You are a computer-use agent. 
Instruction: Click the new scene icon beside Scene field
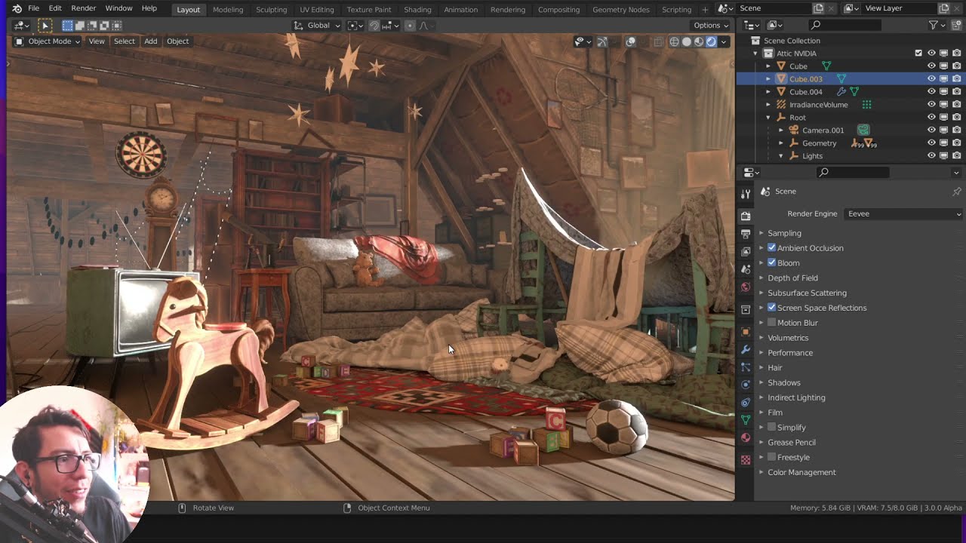coord(819,8)
